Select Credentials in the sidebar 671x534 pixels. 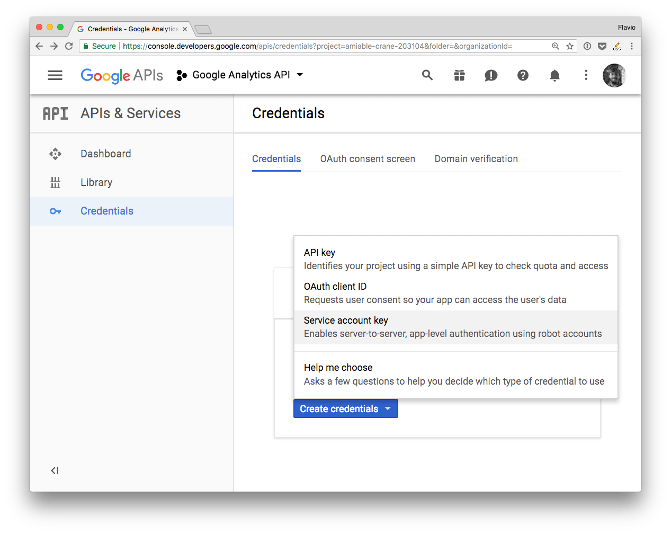coord(131,211)
